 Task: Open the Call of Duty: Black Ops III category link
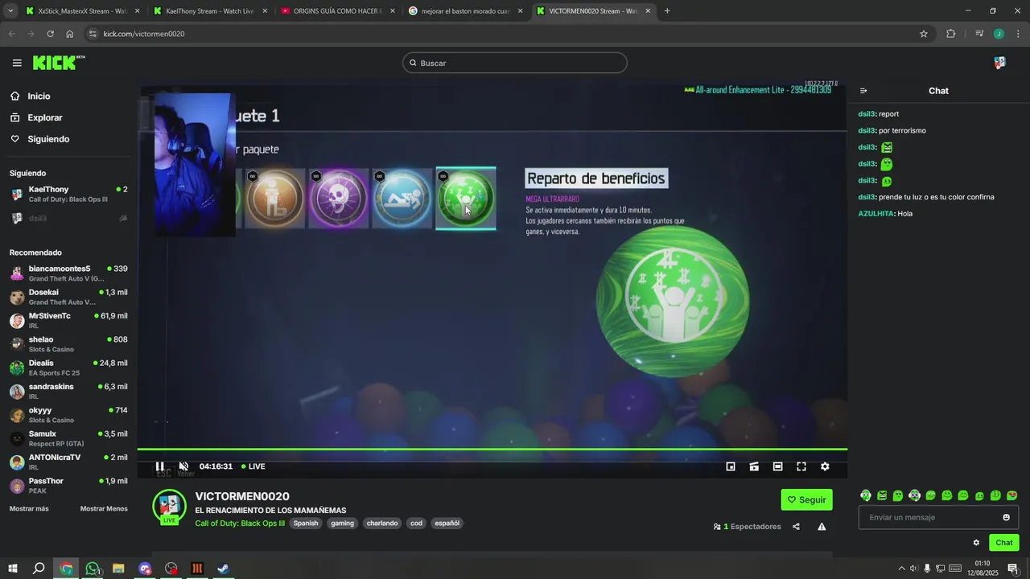pos(240,524)
